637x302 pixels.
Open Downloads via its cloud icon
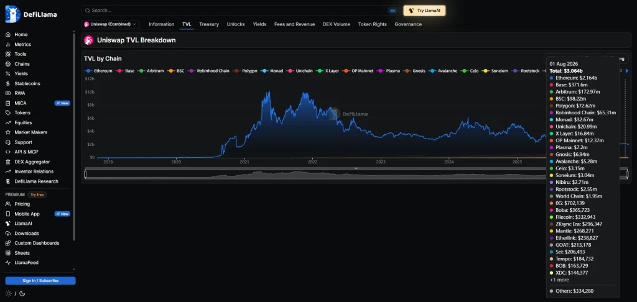click(7, 234)
